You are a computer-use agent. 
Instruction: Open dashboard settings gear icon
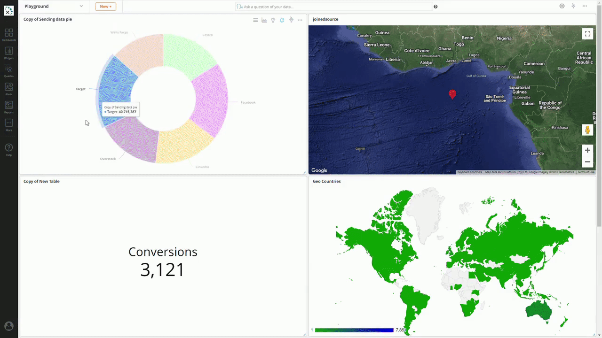562,6
